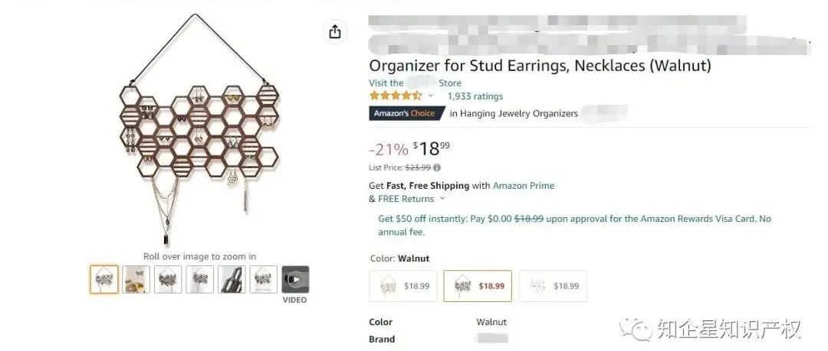Image resolution: width=828 pixels, height=351 pixels.
Task: Click the star rating icons
Action: point(396,96)
